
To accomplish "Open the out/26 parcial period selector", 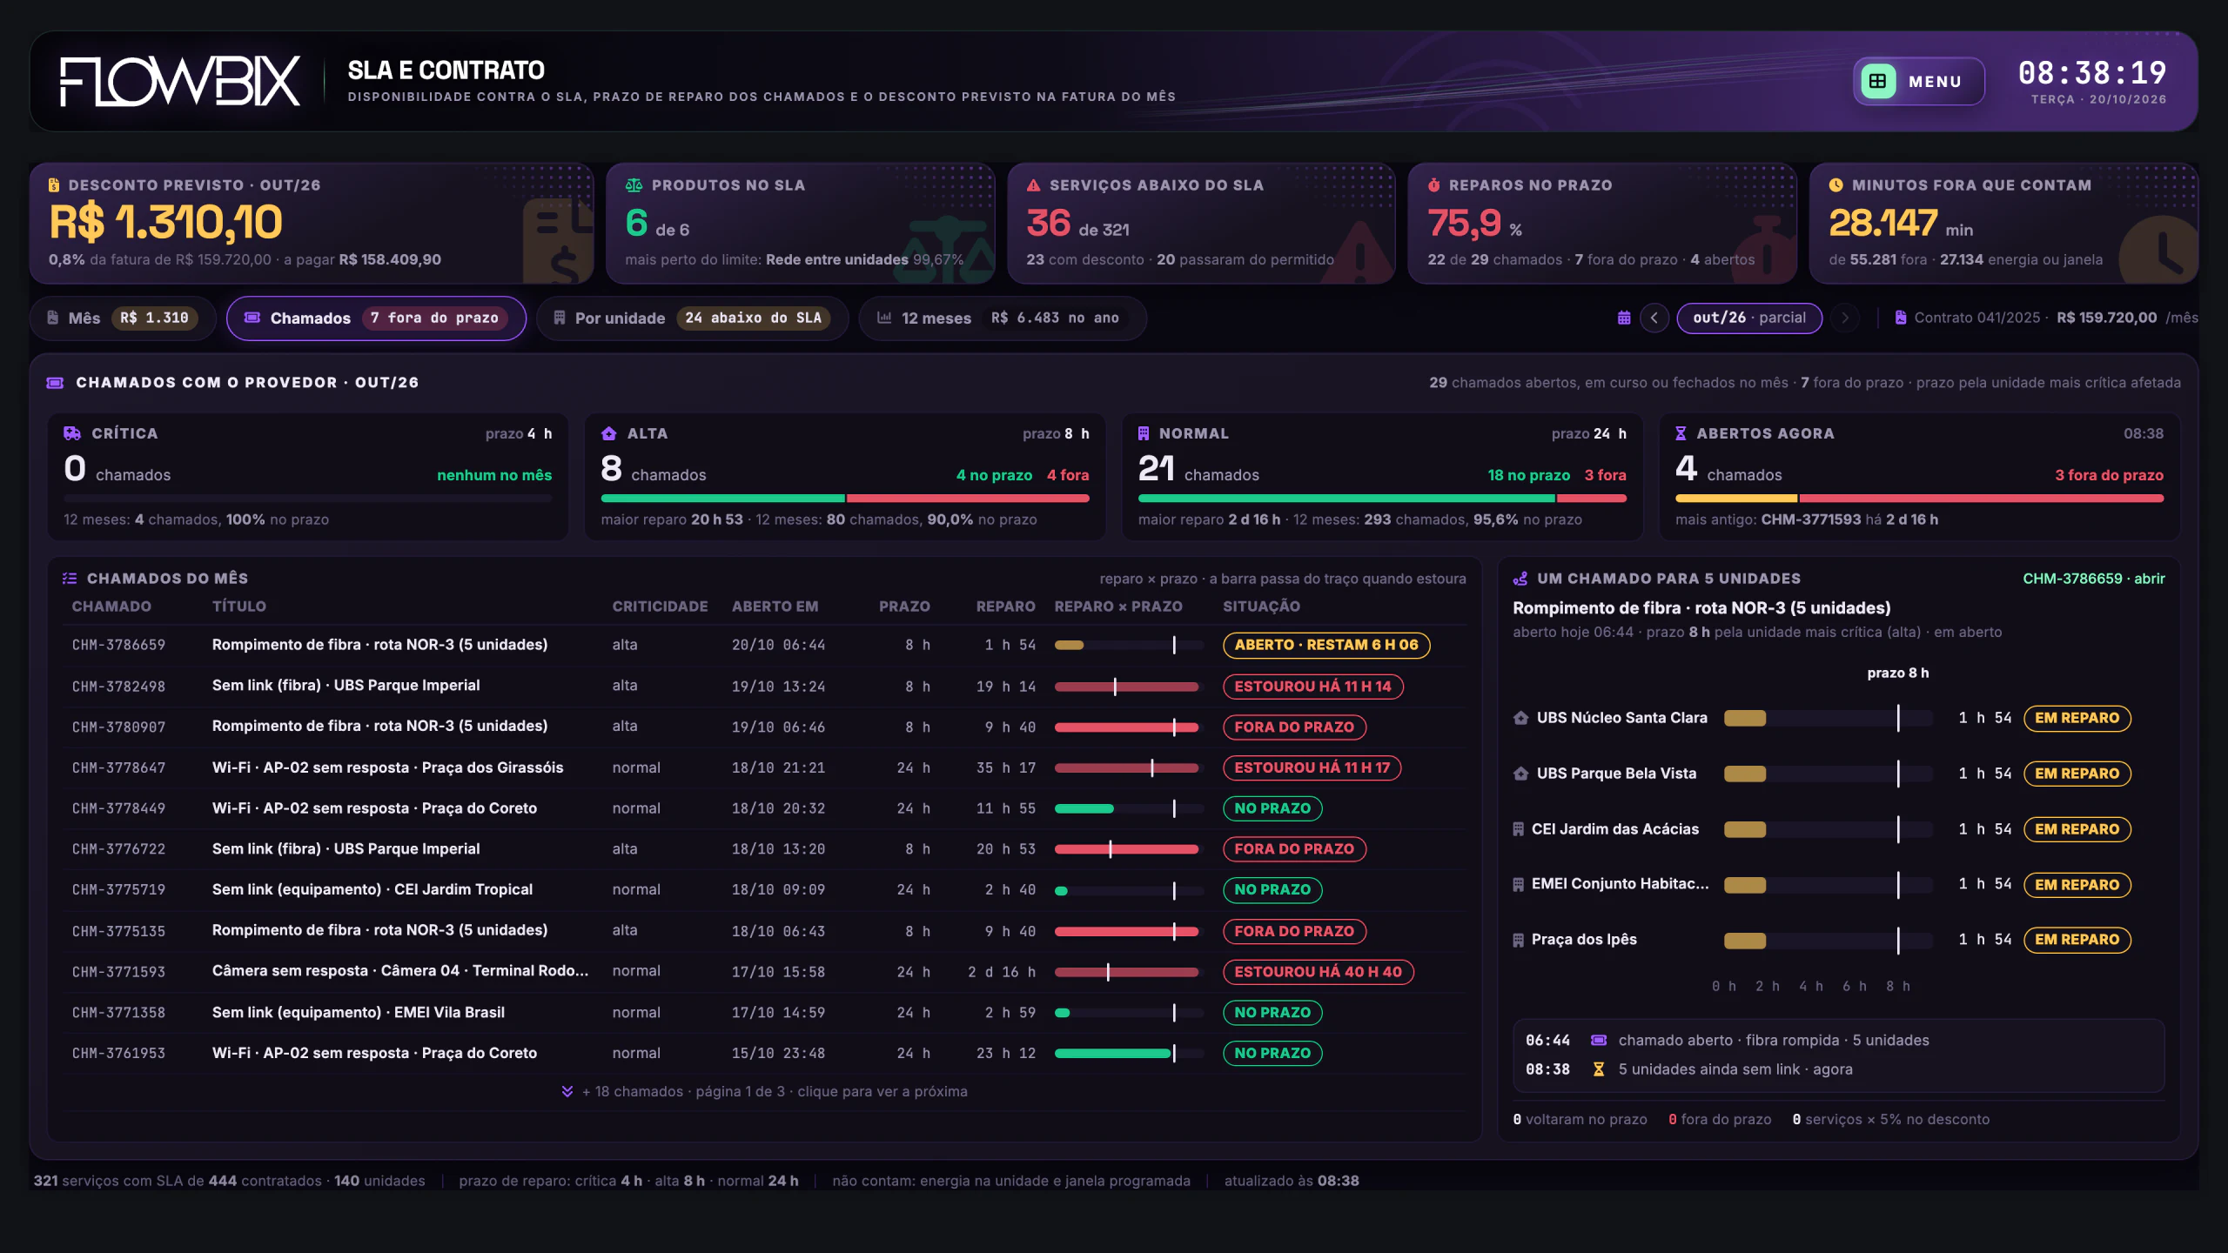I will pos(1749,318).
